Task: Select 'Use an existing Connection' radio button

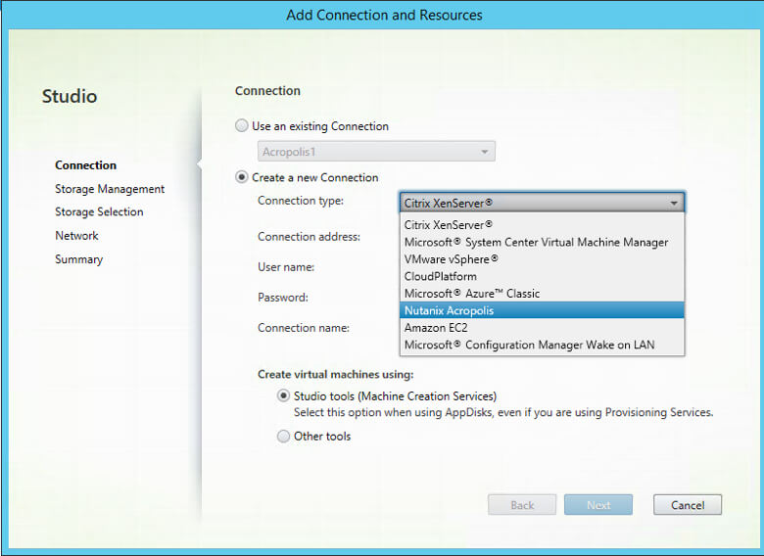Action: 242,126
